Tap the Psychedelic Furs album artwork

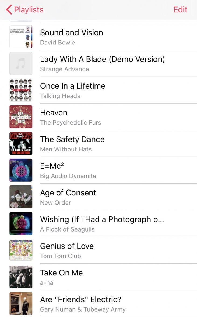coord(21,117)
